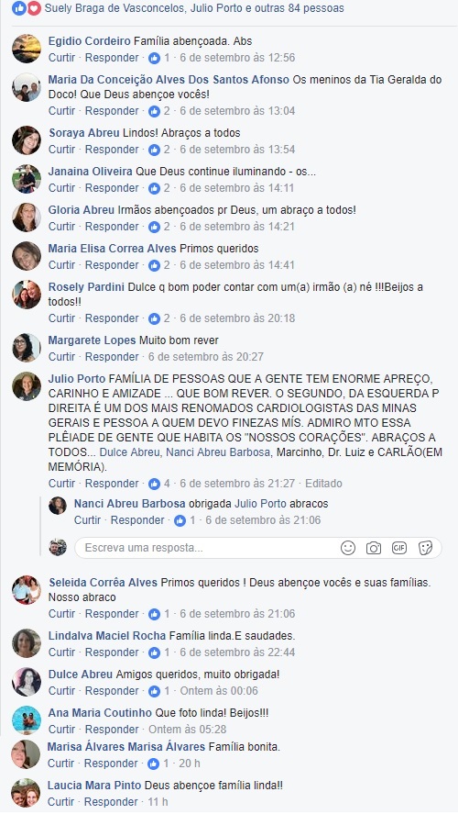The width and height of the screenshot is (458, 814).
Task: Open tagged Dulce Abreu in Julio's comment
Action: point(129,452)
